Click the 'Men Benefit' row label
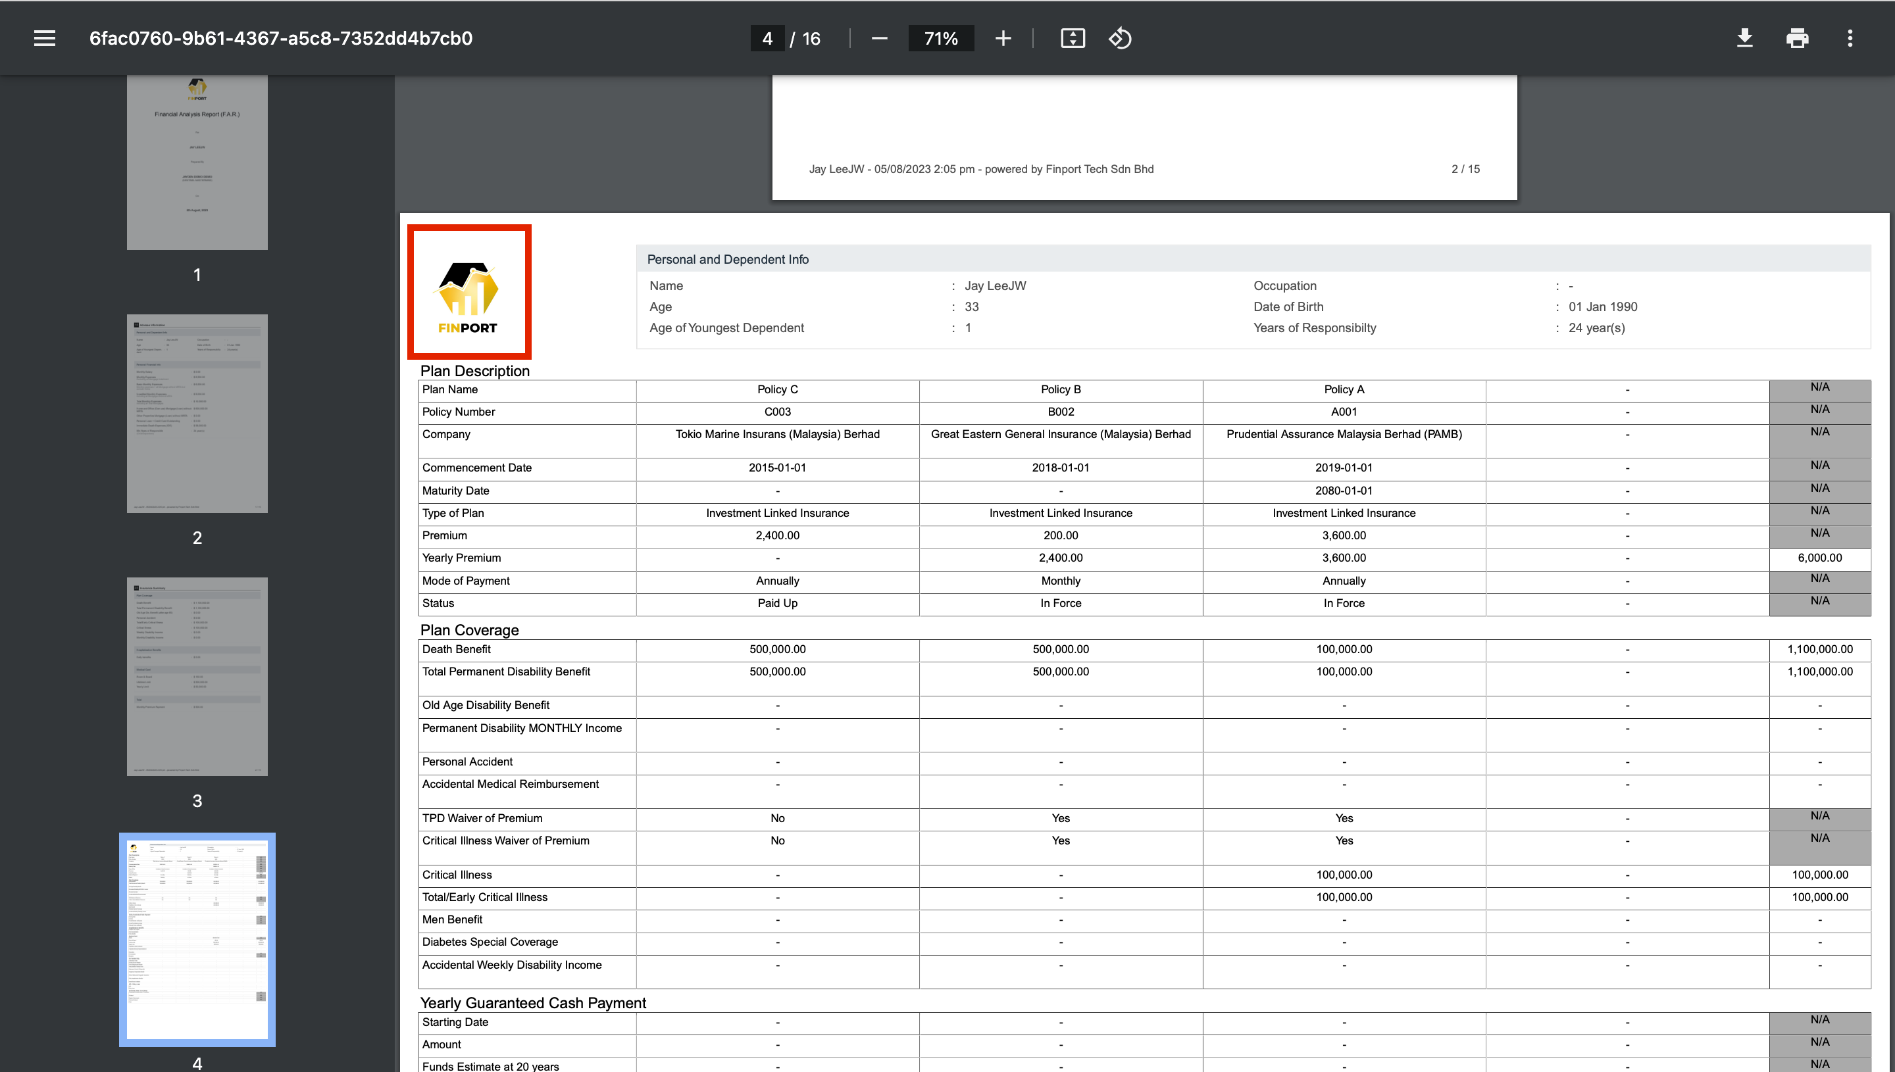 click(451, 919)
